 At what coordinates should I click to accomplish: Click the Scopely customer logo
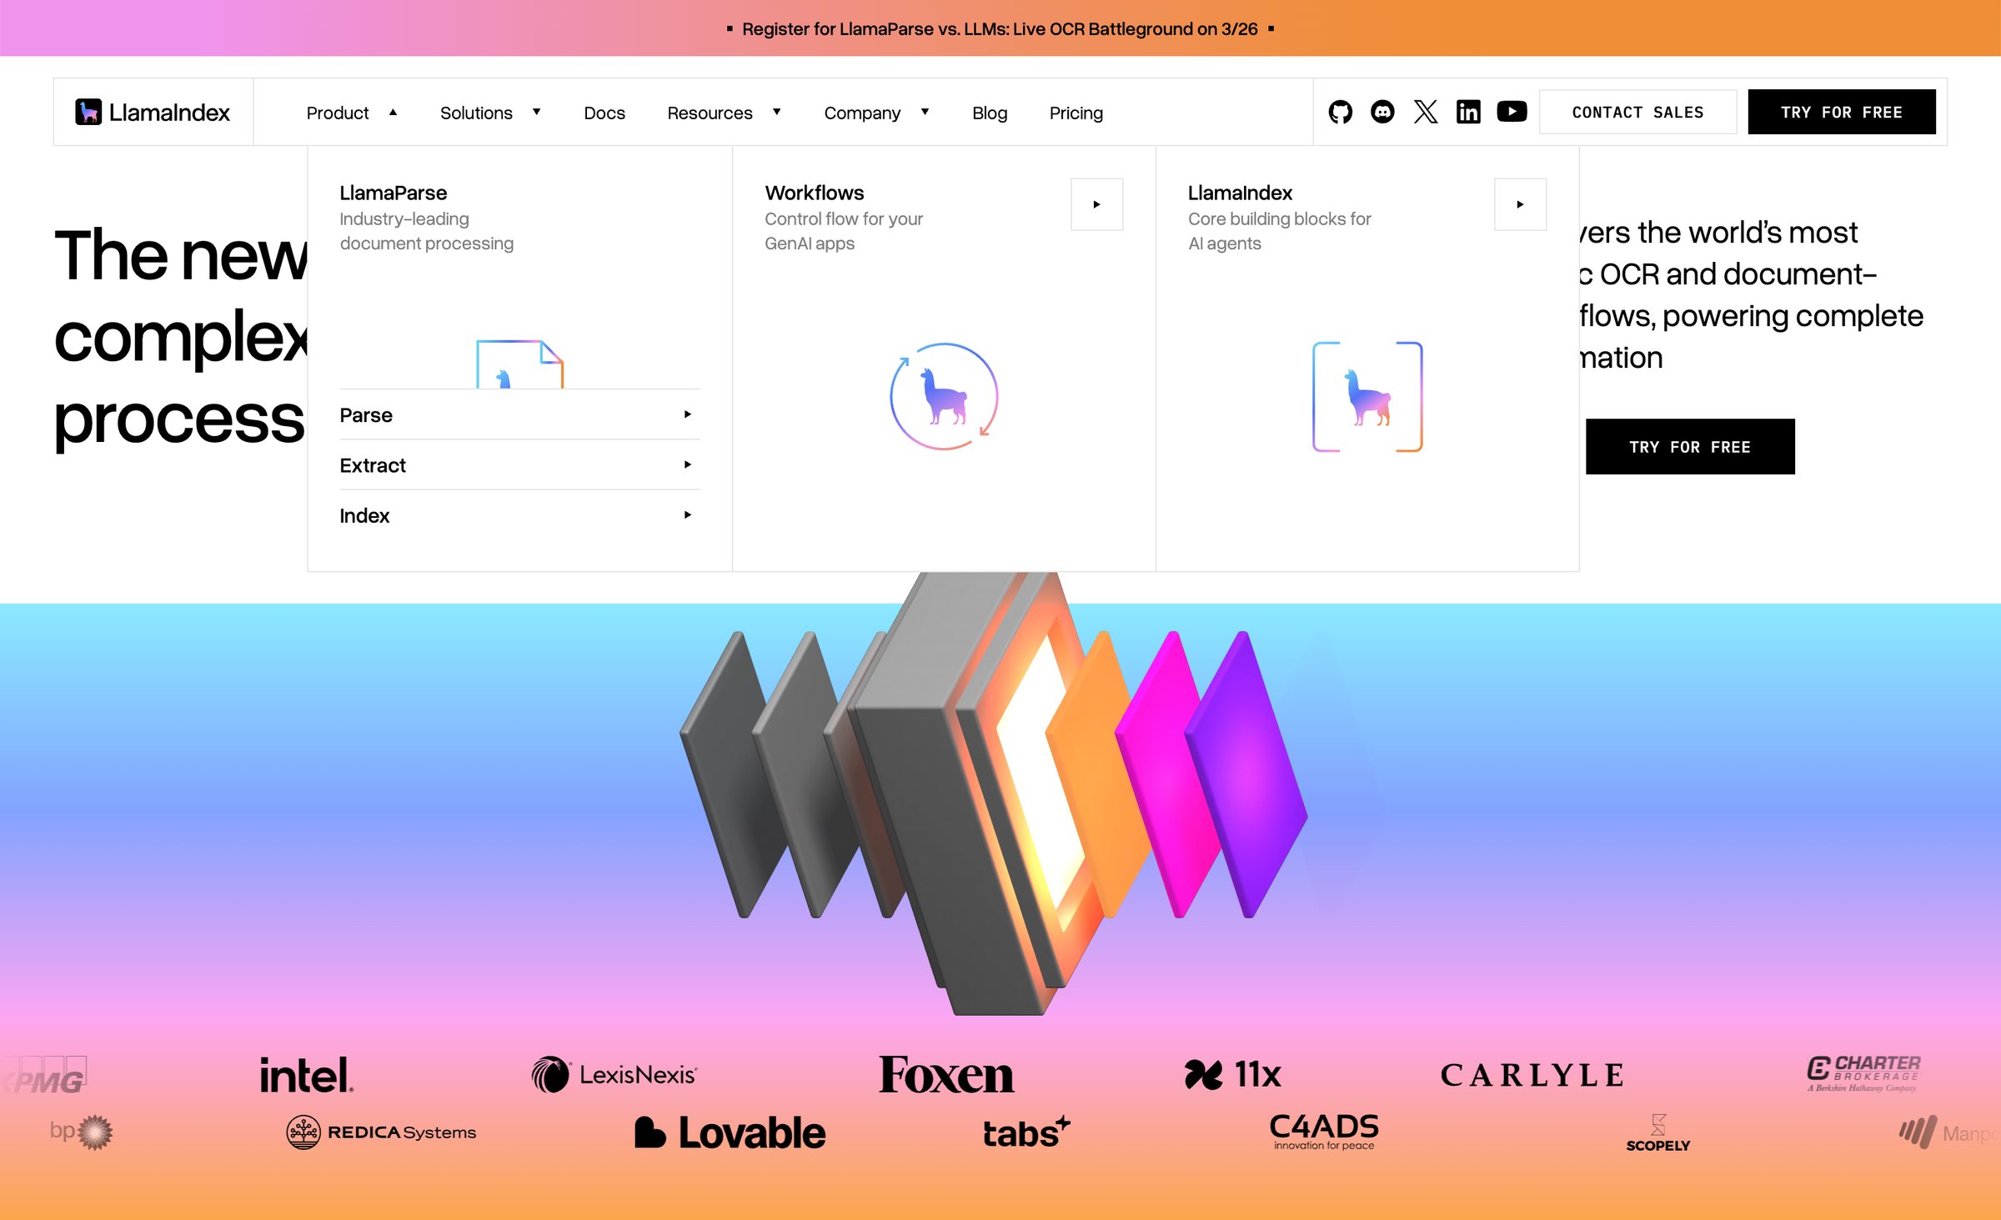1657,1133
